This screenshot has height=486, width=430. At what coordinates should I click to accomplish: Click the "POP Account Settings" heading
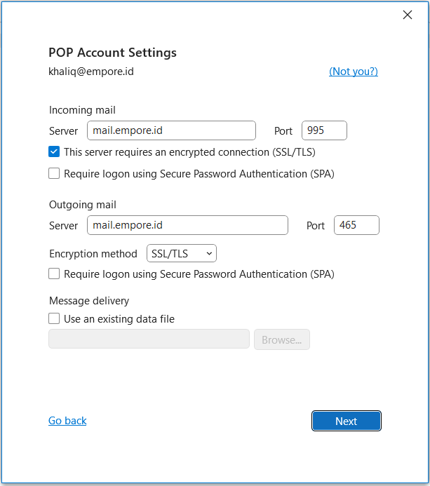click(x=112, y=53)
